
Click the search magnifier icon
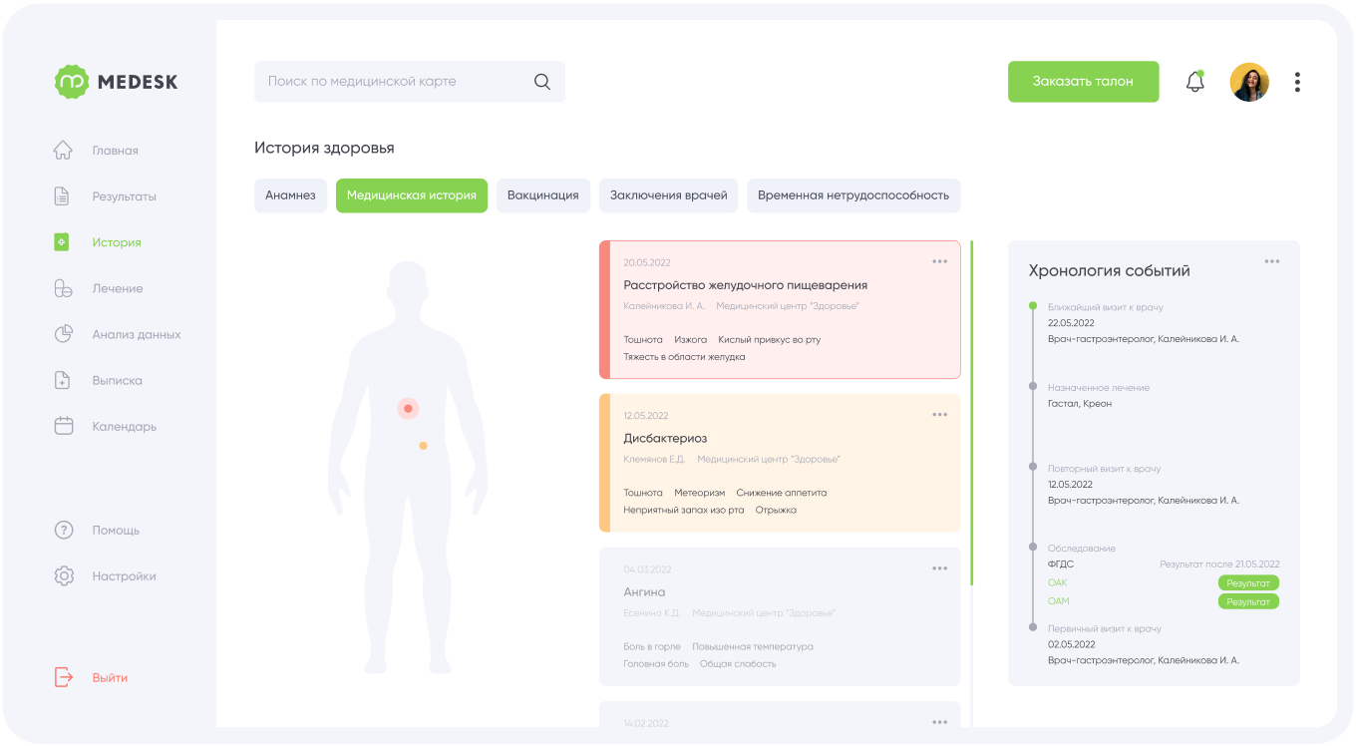tap(542, 82)
